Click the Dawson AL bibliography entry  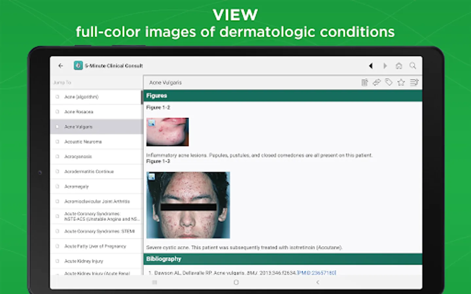coord(242,272)
